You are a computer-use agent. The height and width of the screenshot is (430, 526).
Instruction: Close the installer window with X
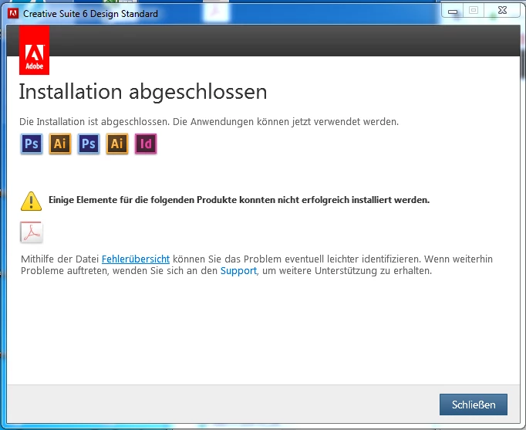click(502, 10)
